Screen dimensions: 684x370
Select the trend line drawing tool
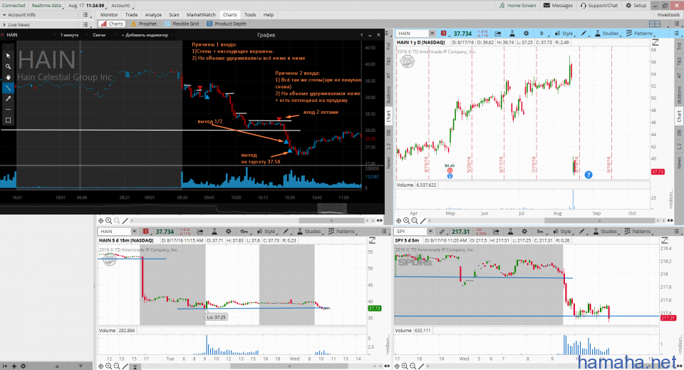click(x=8, y=88)
